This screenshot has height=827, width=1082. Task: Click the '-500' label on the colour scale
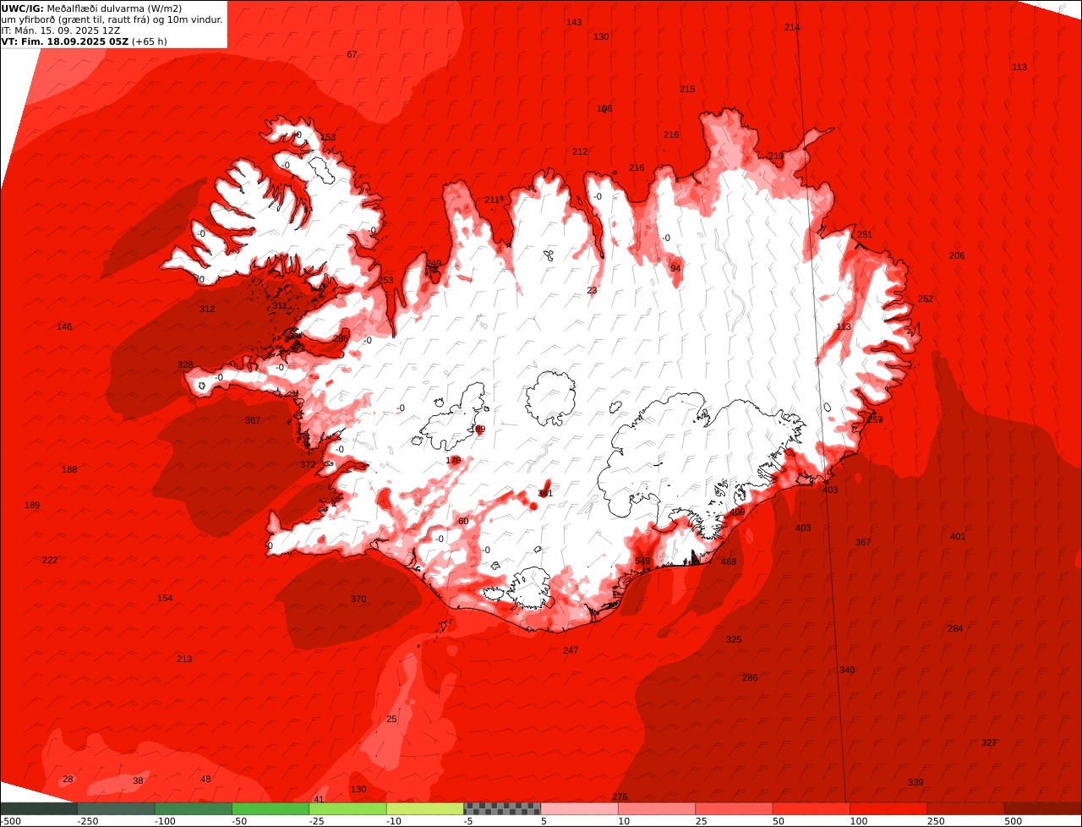click(x=10, y=821)
